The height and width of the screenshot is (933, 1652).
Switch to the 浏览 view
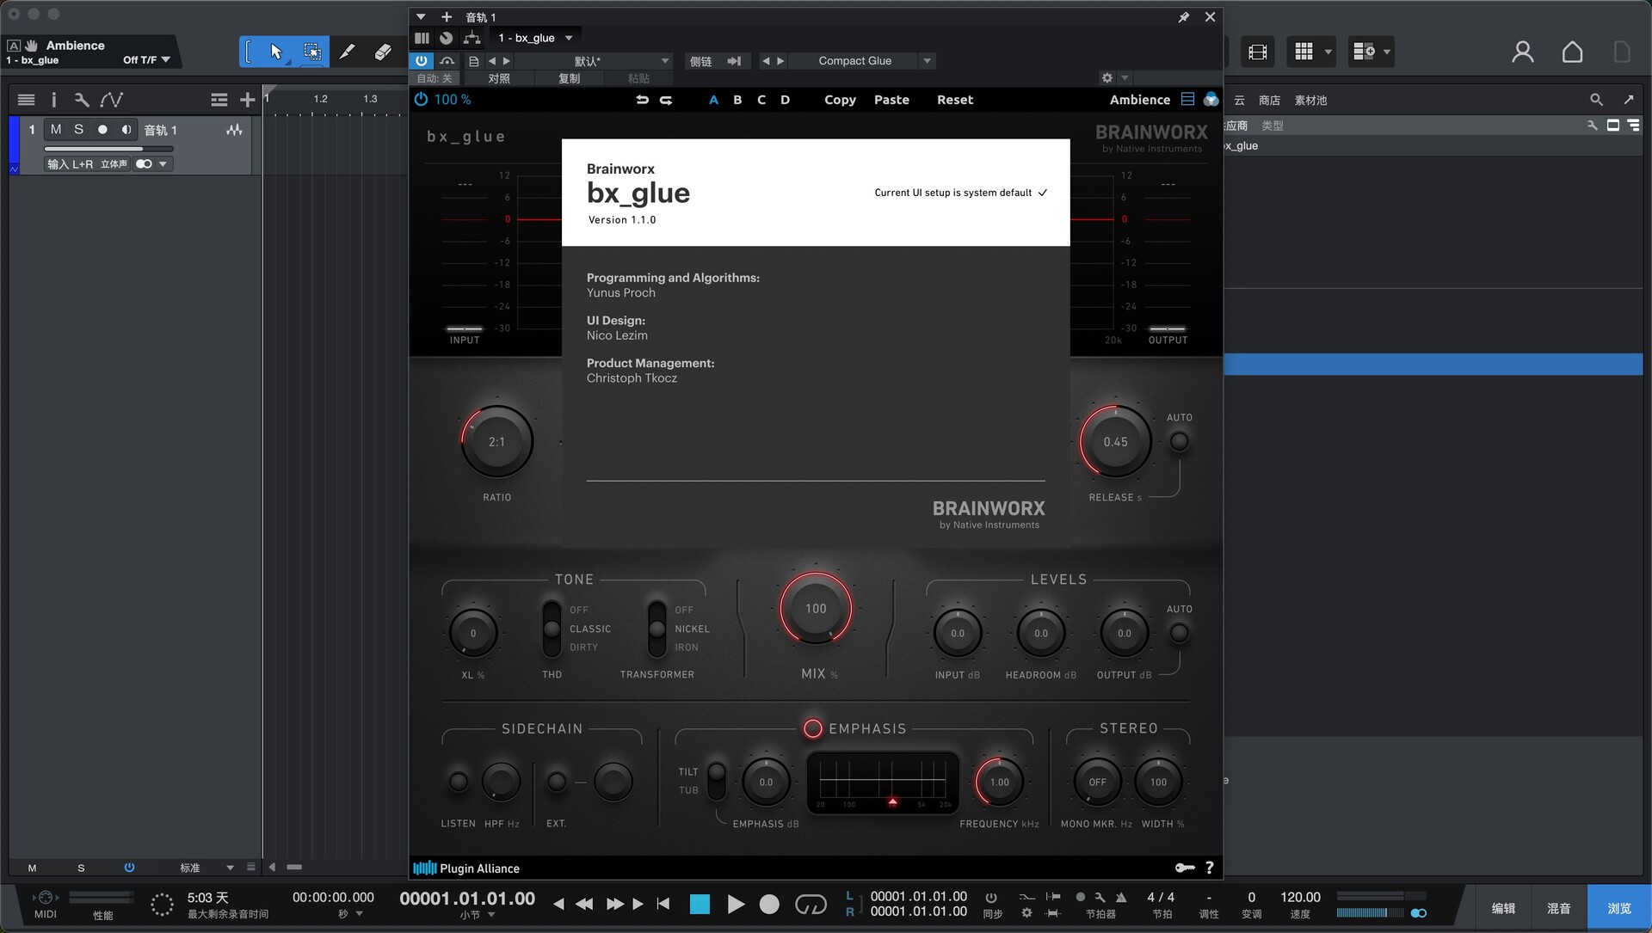[1619, 908]
